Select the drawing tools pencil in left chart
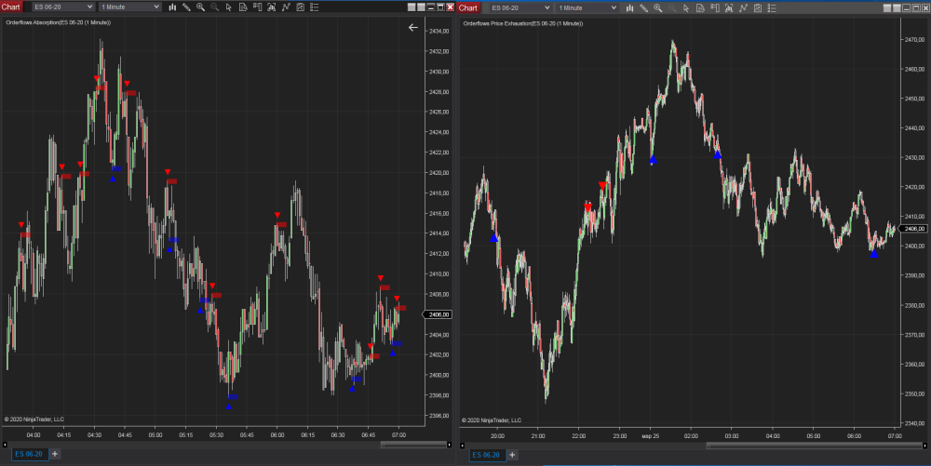This screenshot has width=931, height=466. pyautogui.click(x=186, y=7)
